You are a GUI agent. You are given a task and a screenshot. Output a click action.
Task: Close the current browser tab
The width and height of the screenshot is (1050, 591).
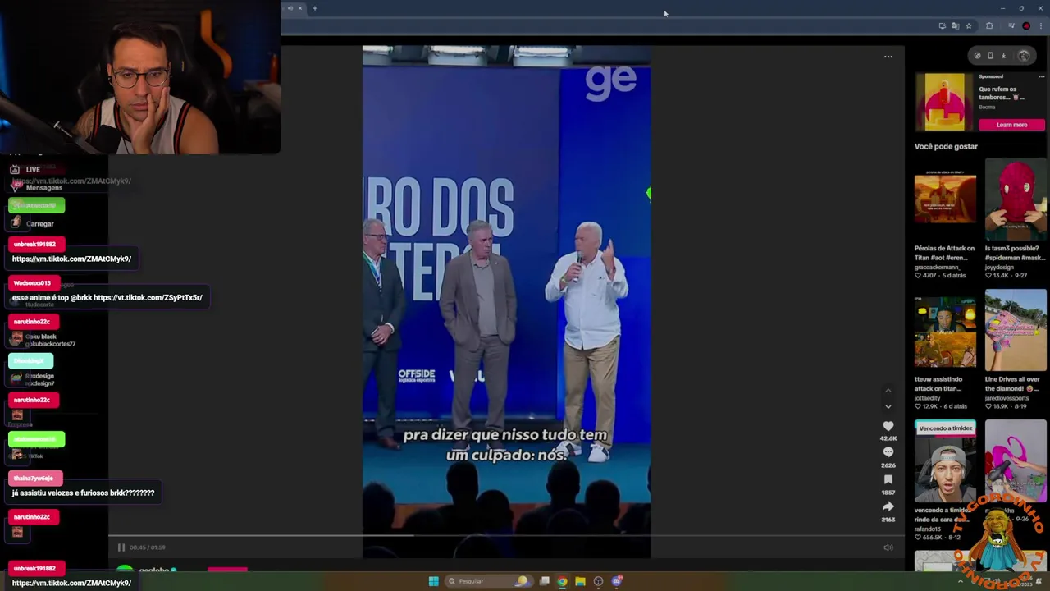tap(300, 8)
